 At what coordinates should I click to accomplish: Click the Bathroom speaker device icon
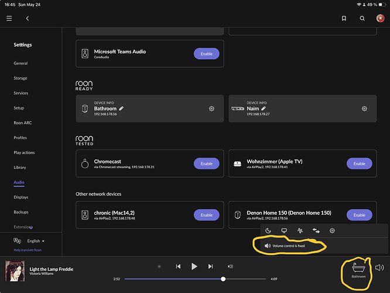click(85, 108)
